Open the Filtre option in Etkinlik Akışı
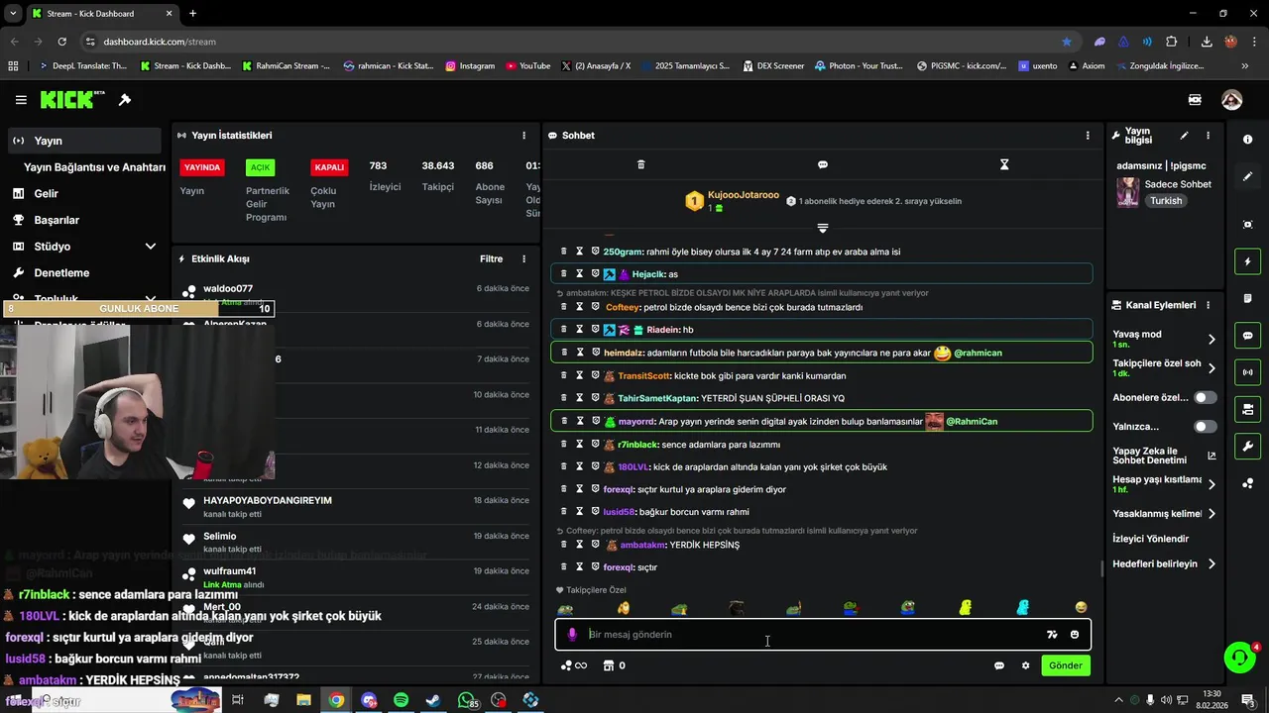Screen dimensions: 1269x713 [492, 259]
